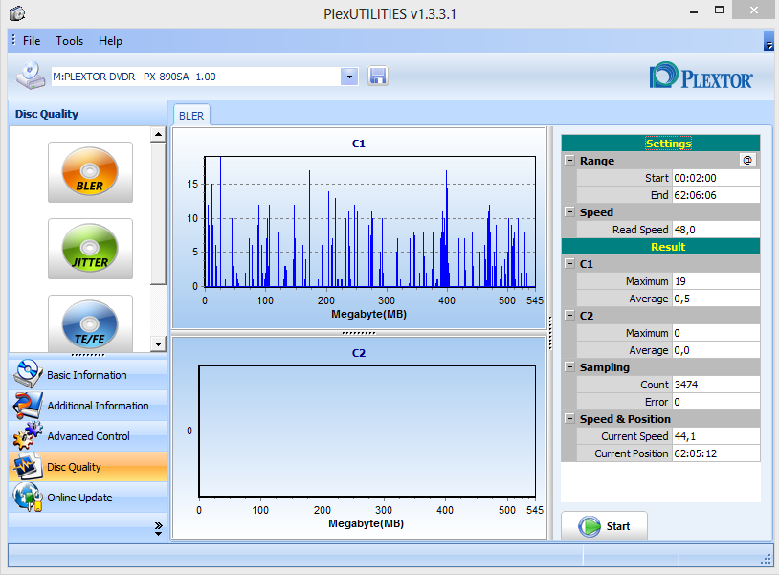Open the drive selection dropdown
This screenshot has width=779, height=575.
point(349,77)
